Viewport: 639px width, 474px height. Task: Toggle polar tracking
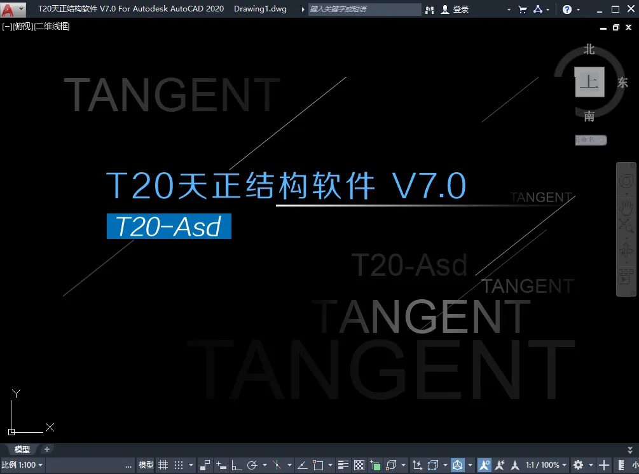[x=252, y=465]
